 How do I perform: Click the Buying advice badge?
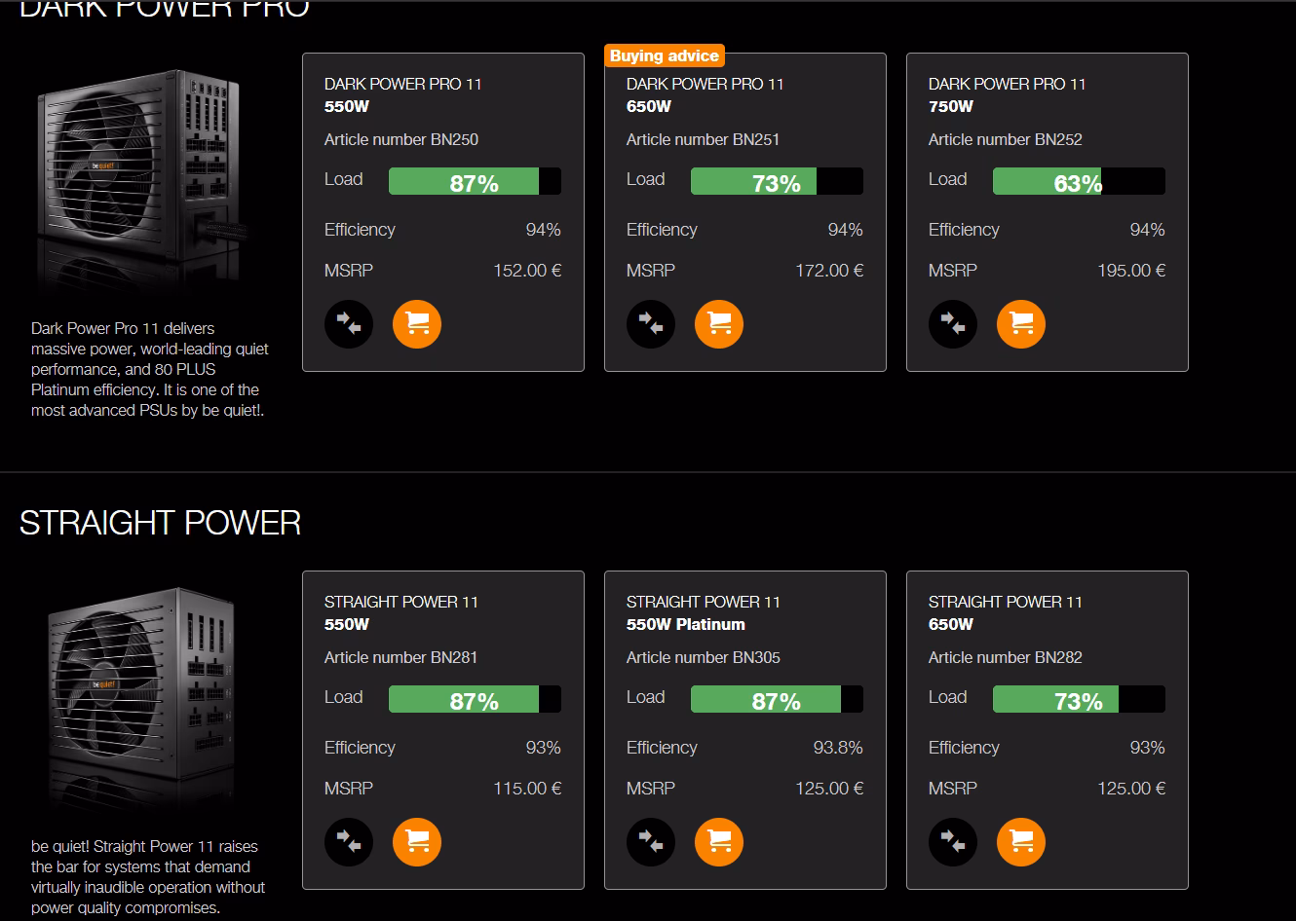pyautogui.click(x=665, y=56)
